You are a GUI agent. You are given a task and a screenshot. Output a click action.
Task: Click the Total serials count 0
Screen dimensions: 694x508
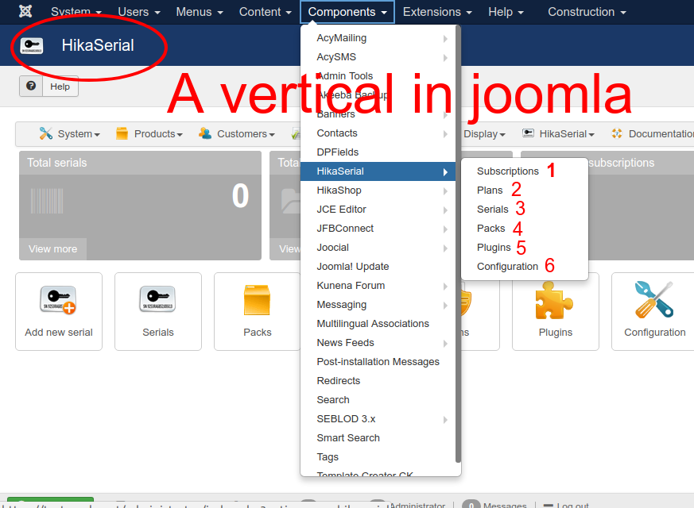240,196
